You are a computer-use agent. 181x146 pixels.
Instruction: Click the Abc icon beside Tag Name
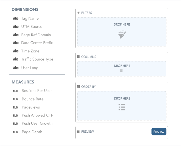16,18
